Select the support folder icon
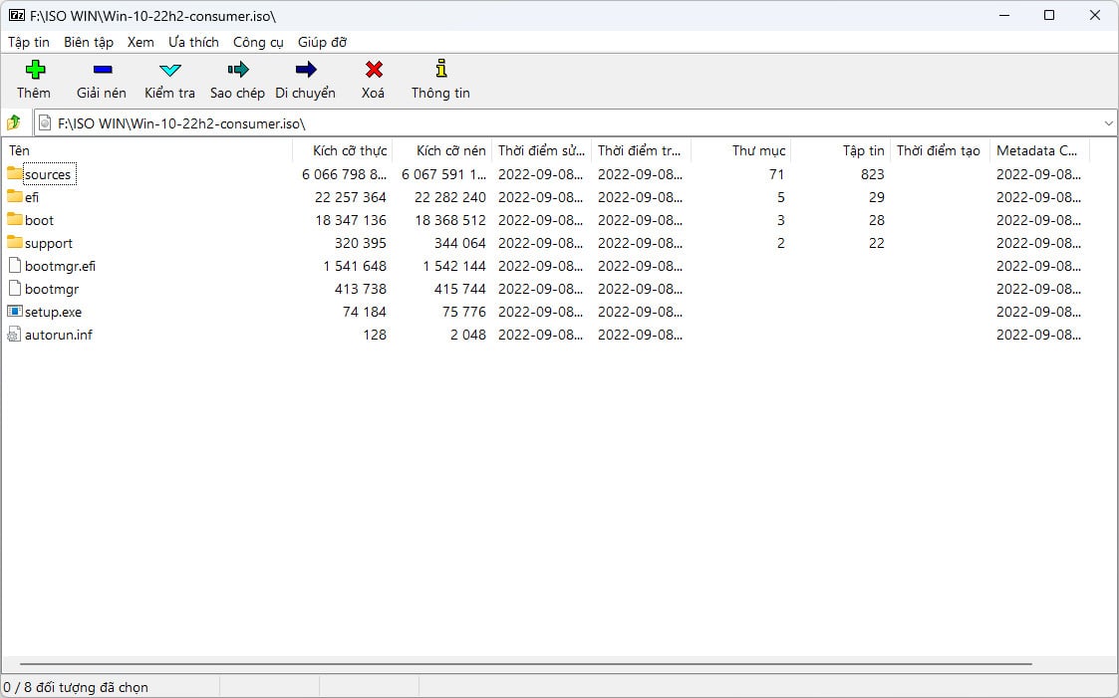This screenshot has width=1119, height=698. tap(14, 242)
